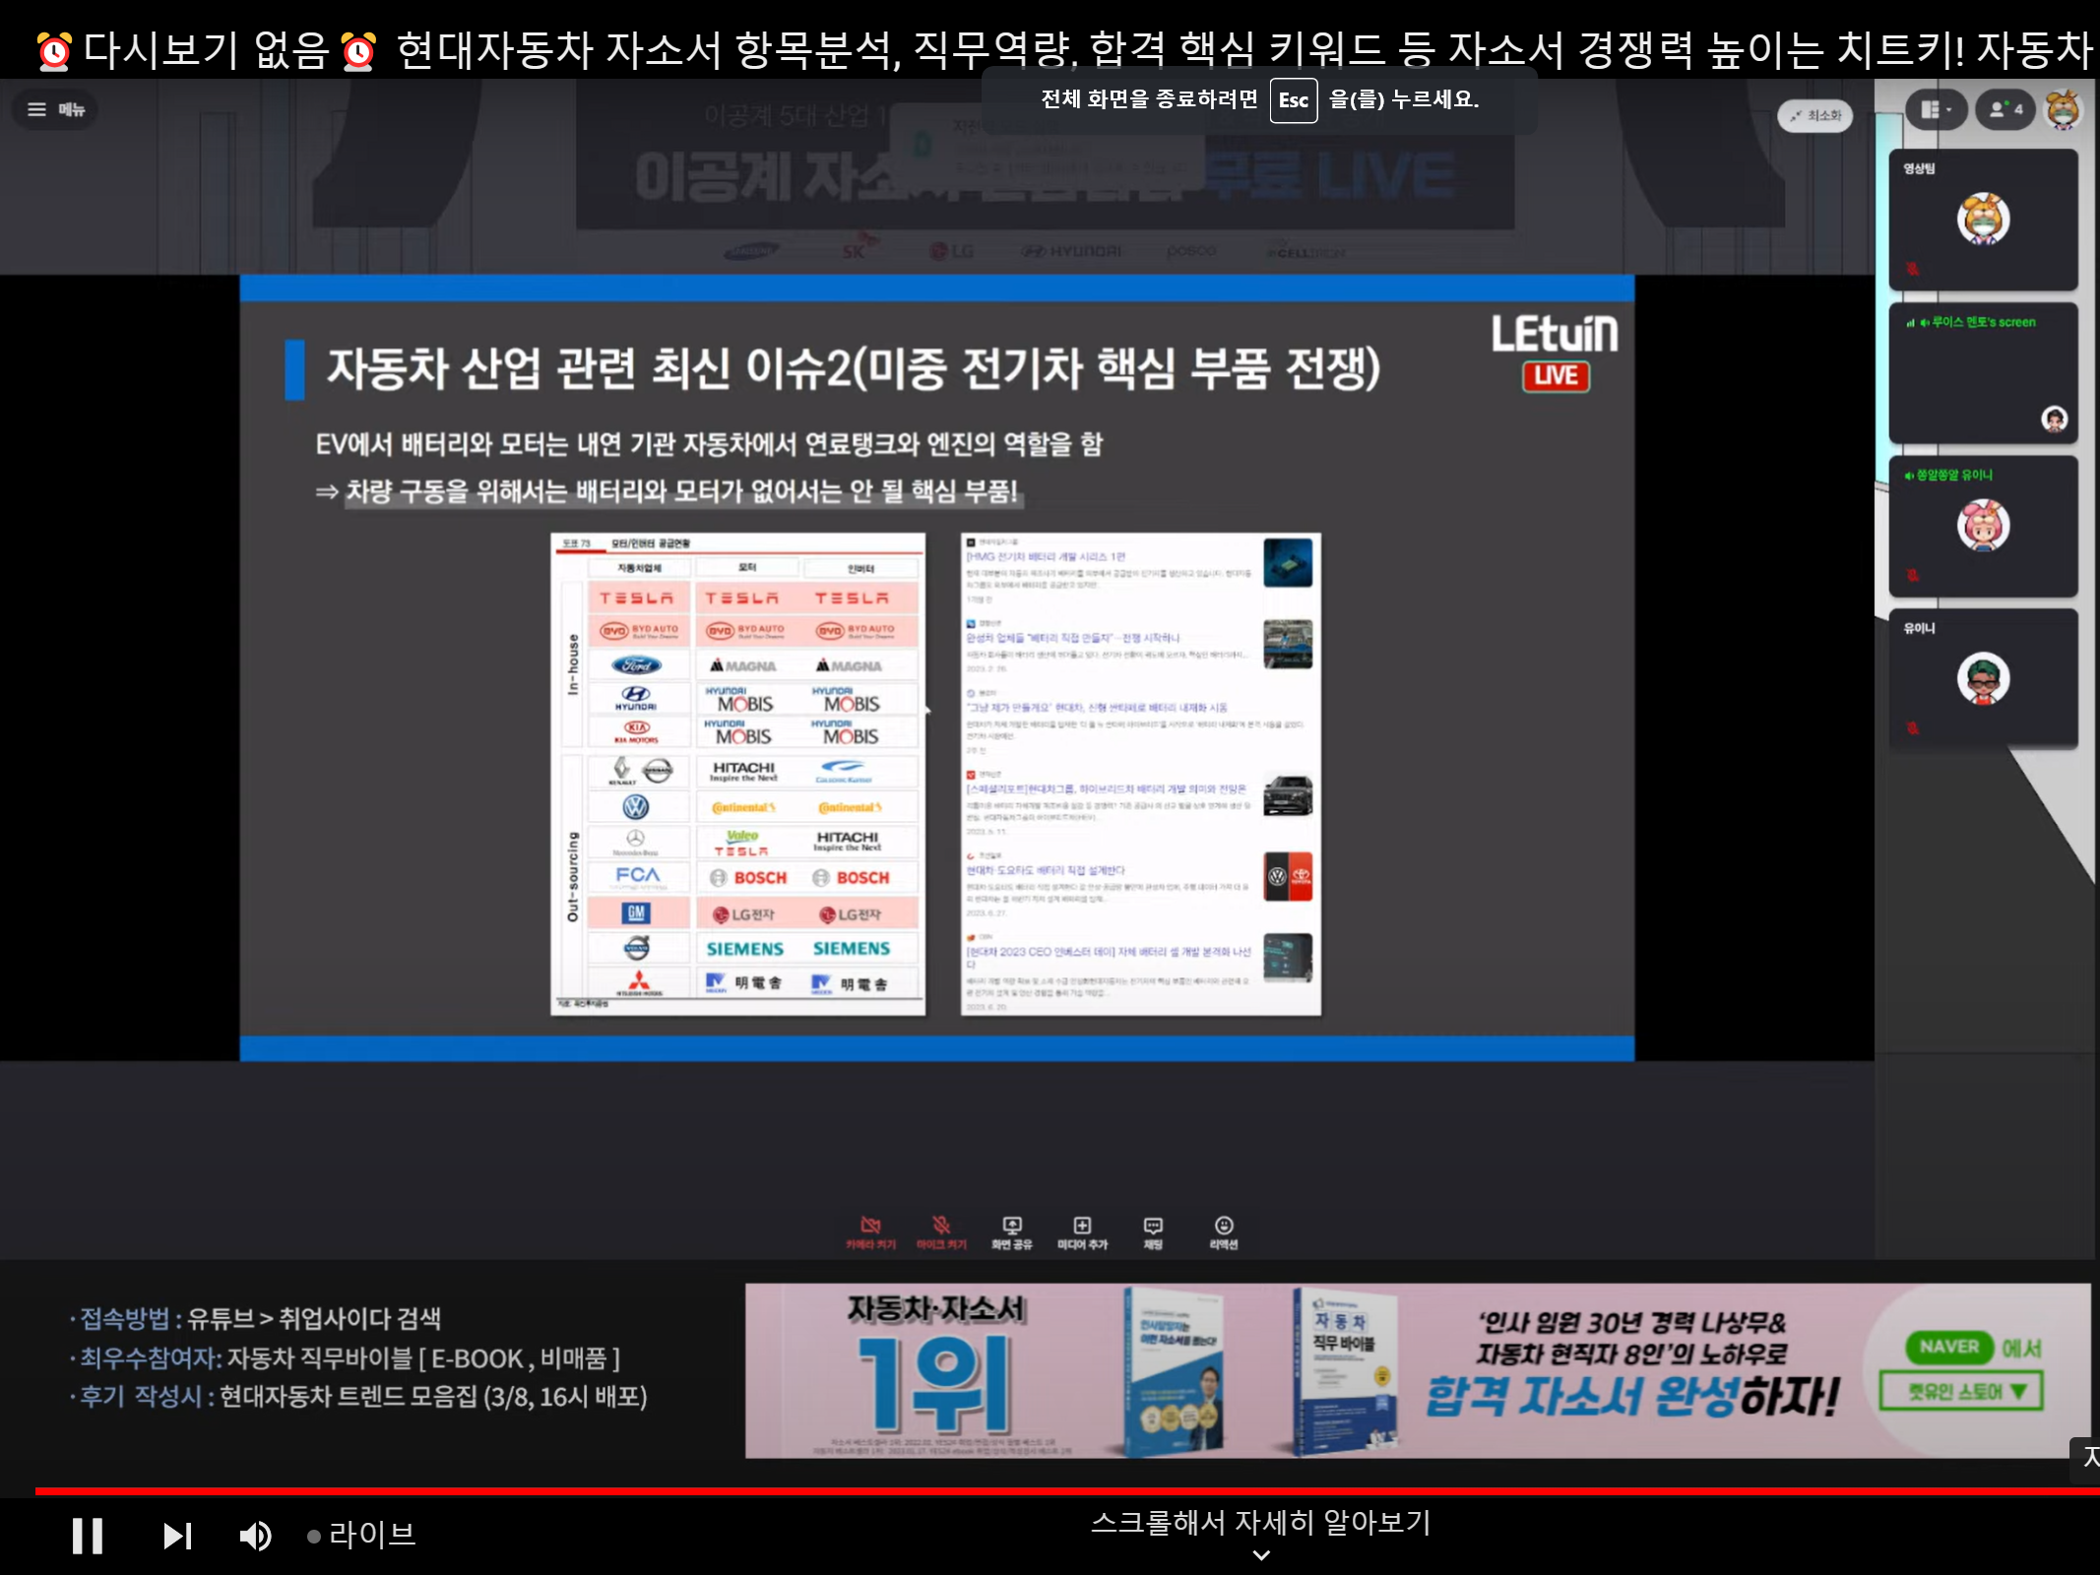Select the 영상팀 participant tile
Image resolution: width=2100 pixels, height=1575 pixels.
pos(1983,220)
